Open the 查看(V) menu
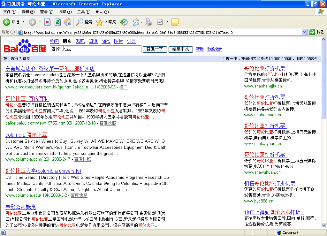Image resolution: width=327 pixels, height=236 pixels. tap(47, 12)
